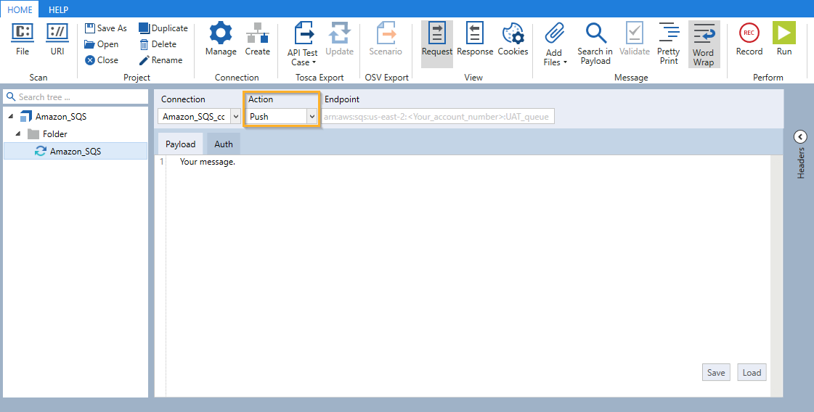Switch to the Auth tab
The width and height of the screenshot is (814, 412).
(x=224, y=144)
